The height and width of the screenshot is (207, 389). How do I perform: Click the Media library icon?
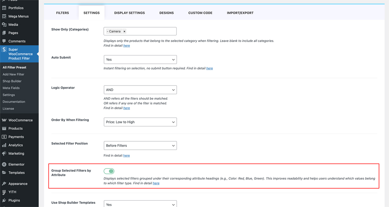pos(4,25)
